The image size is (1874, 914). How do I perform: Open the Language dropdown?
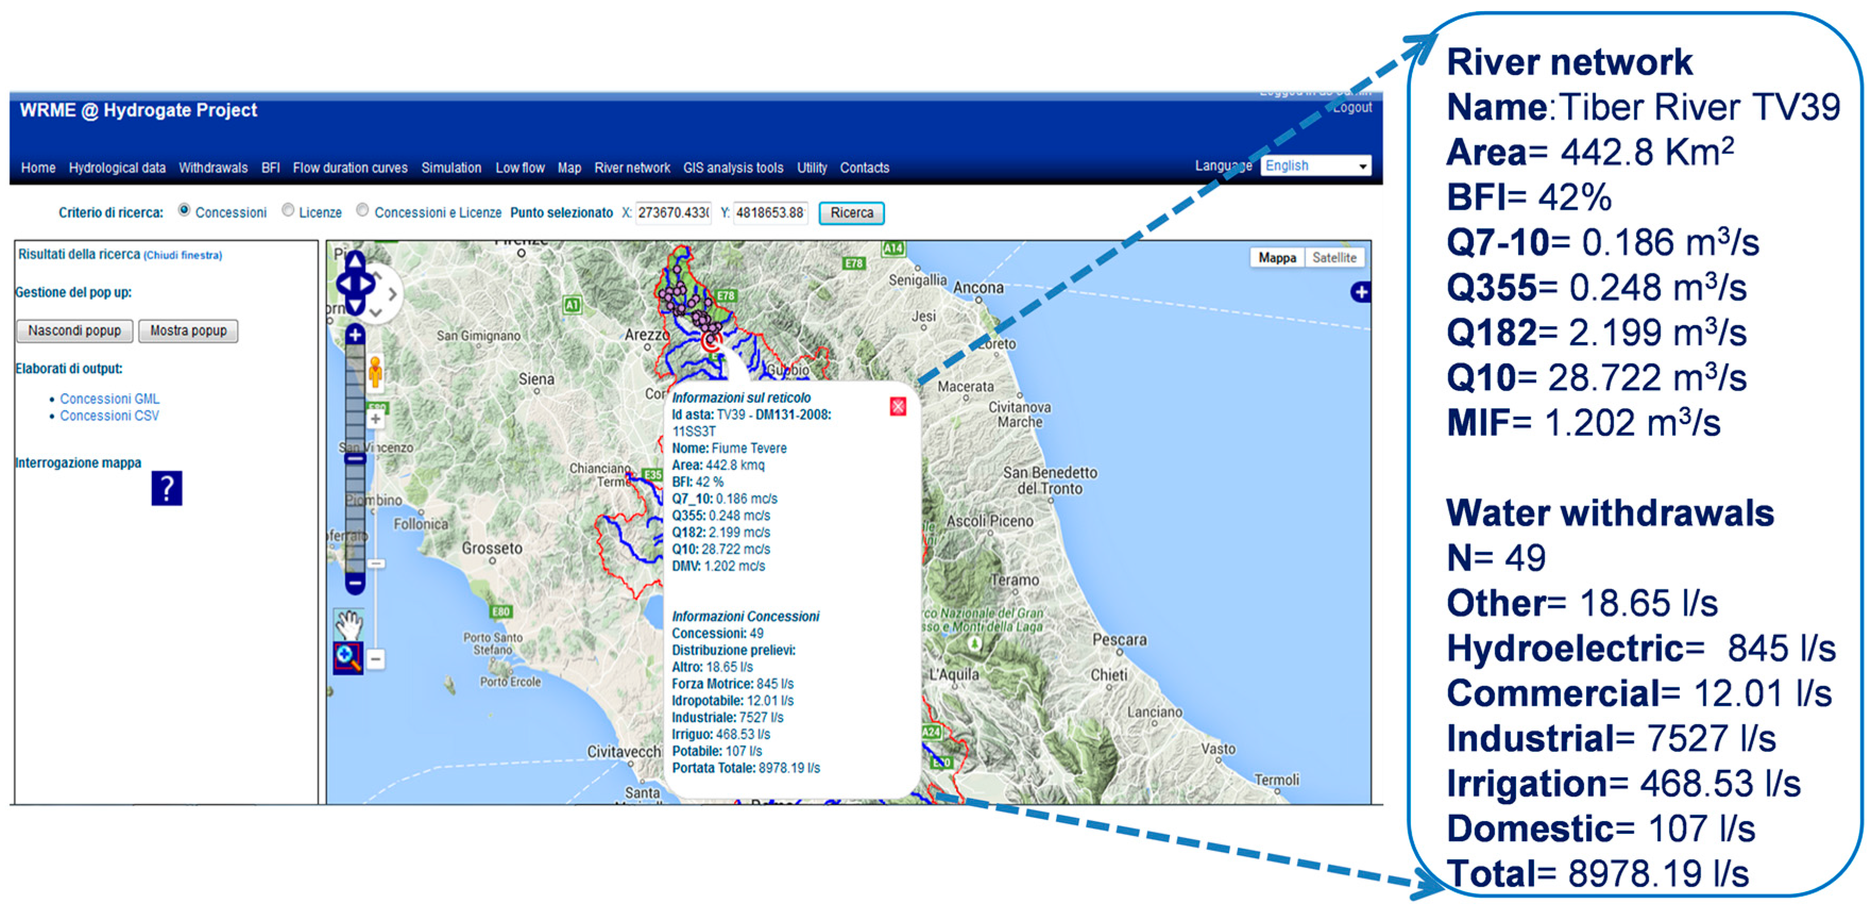pyautogui.click(x=1316, y=166)
